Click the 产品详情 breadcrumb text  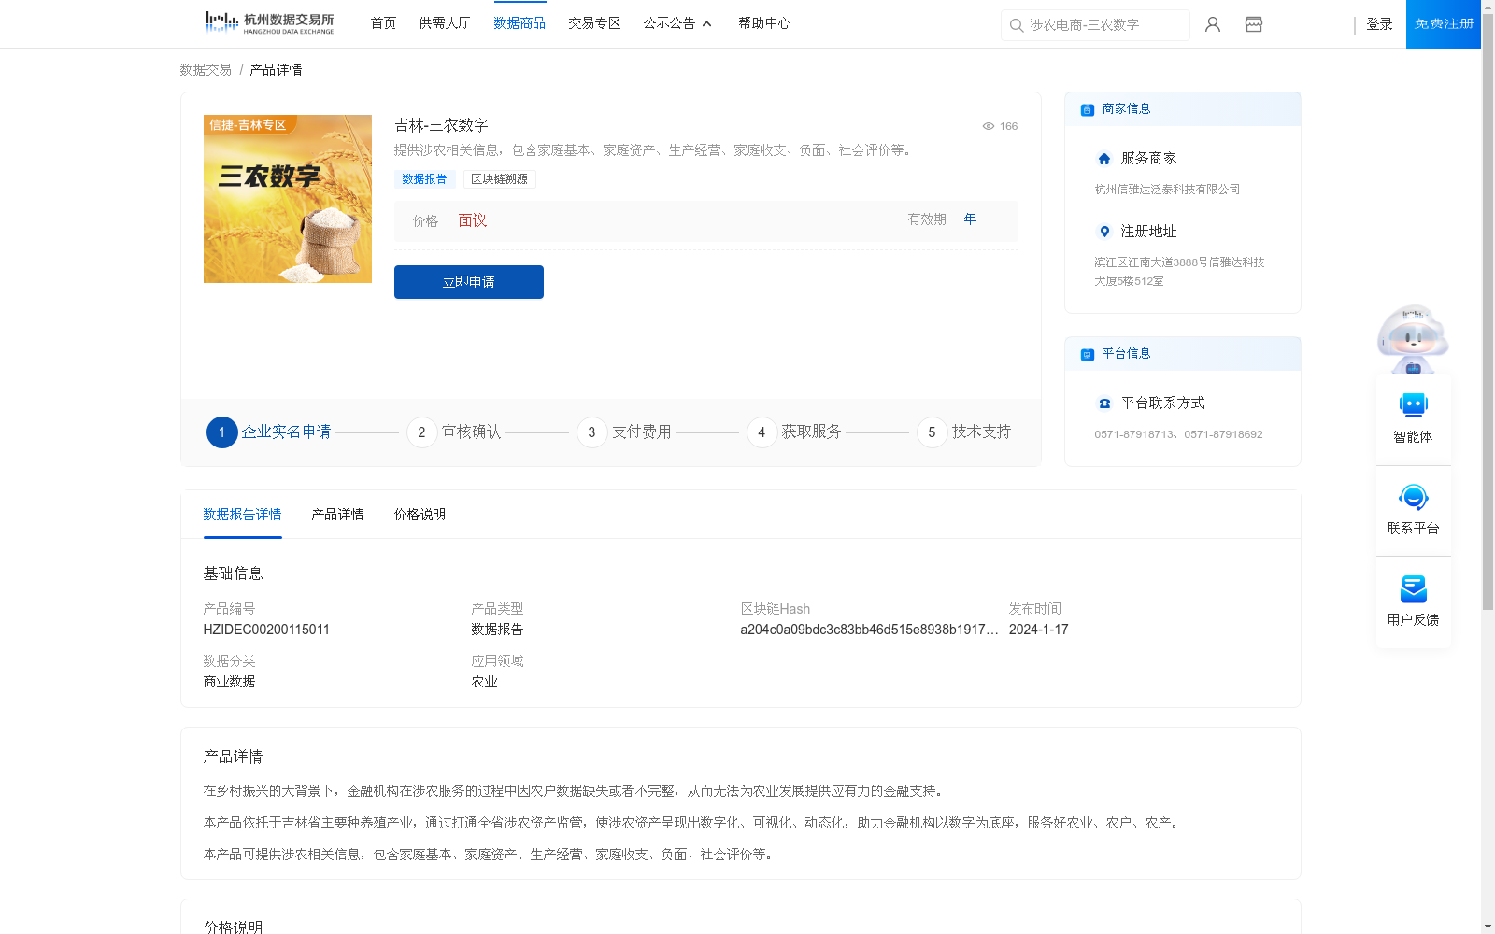coord(276,70)
